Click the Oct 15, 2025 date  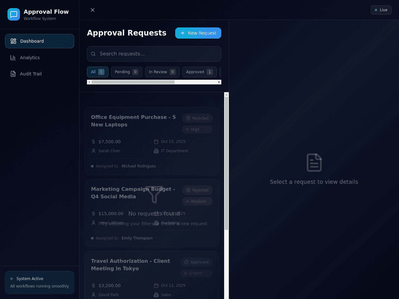173,142
